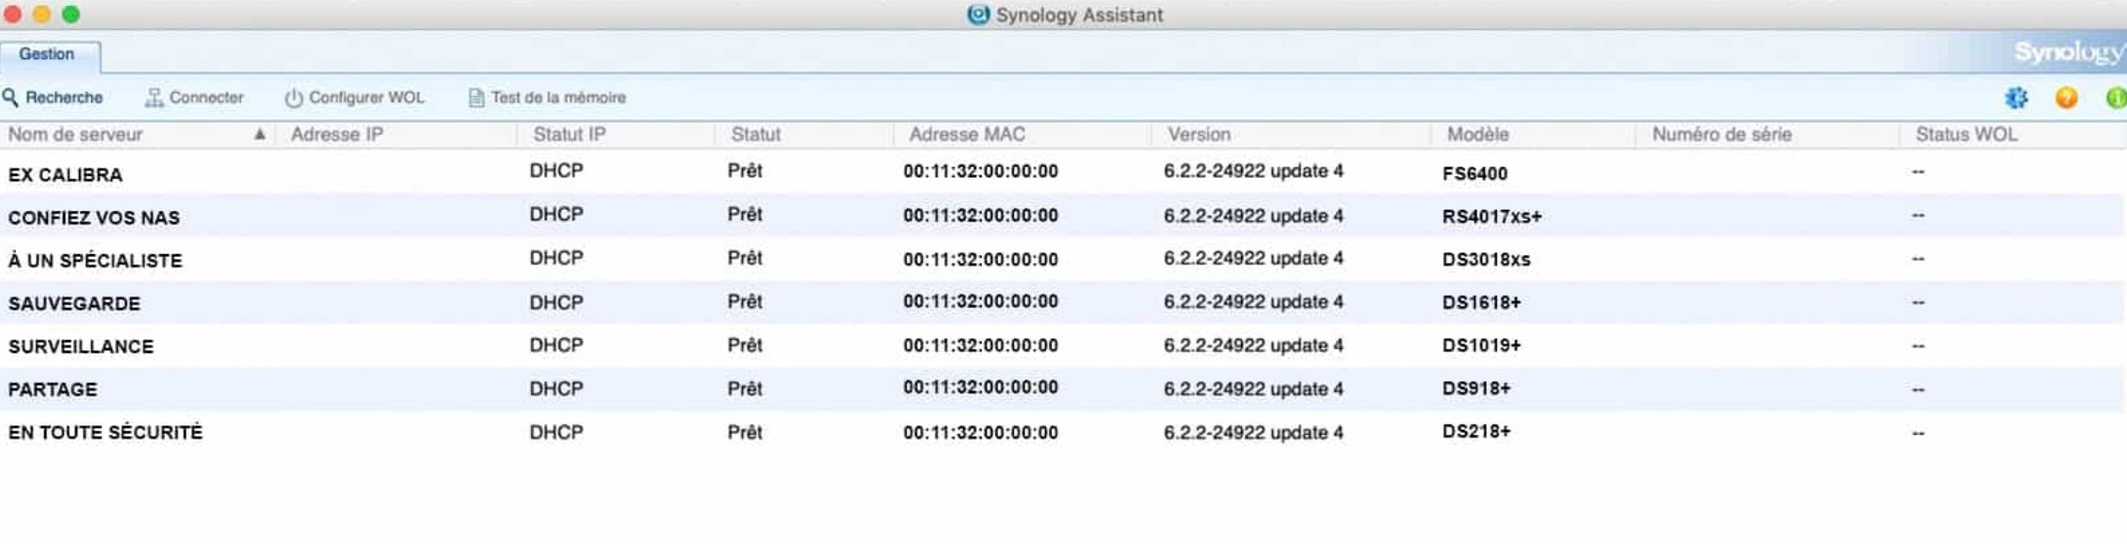The image size is (2127, 544).
Task: Click the Configurer WOL power icon
Action: (x=294, y=98)
